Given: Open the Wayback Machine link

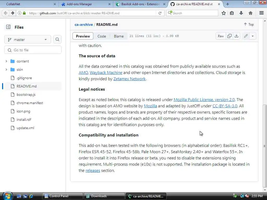Looking at the screenshot, I should point(106,73).
